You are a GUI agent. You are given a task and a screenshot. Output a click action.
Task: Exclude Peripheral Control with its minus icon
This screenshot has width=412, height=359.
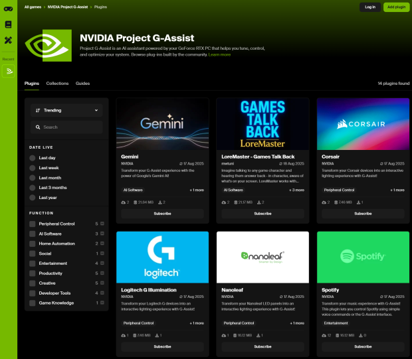pyautogui.click(x=102, y=224)
